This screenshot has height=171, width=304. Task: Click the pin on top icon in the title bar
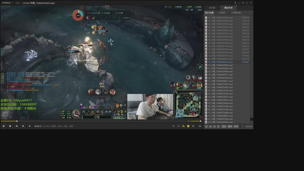(x=235, y=3)
